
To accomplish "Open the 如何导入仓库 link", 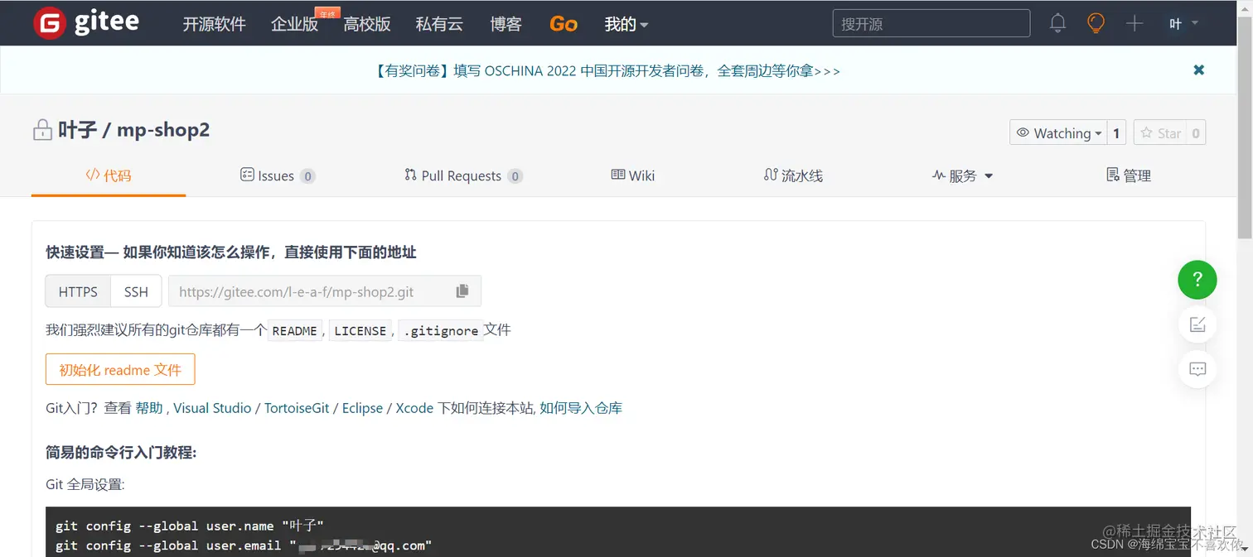I will click(x=581, y=408).
